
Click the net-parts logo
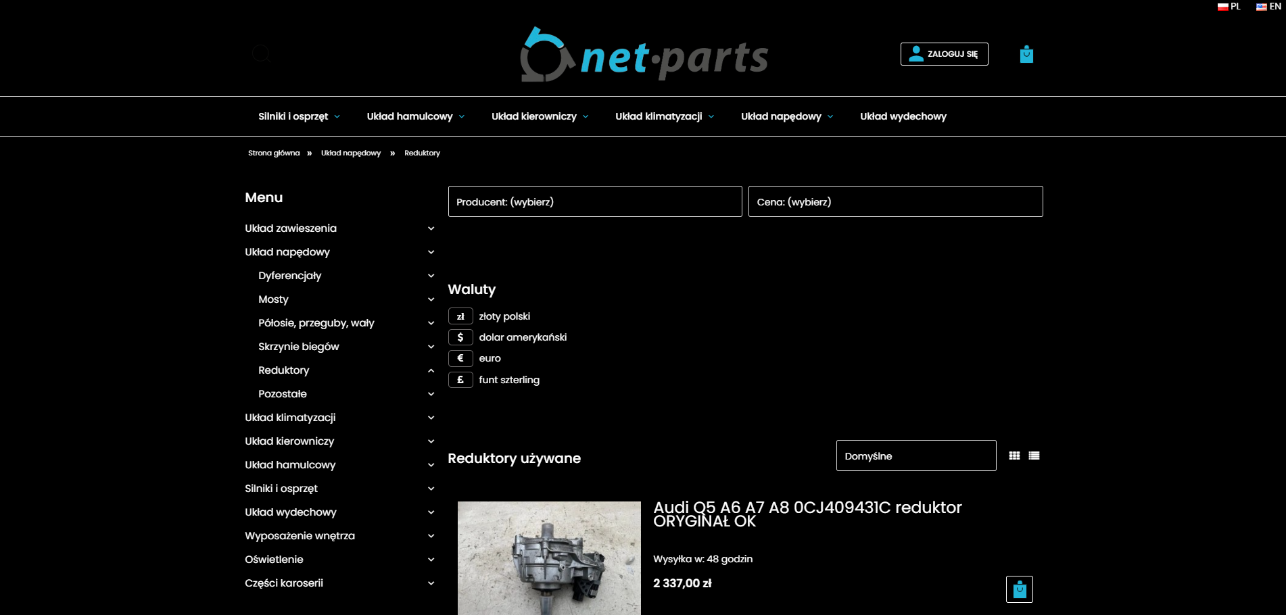(x=644, y=55)
